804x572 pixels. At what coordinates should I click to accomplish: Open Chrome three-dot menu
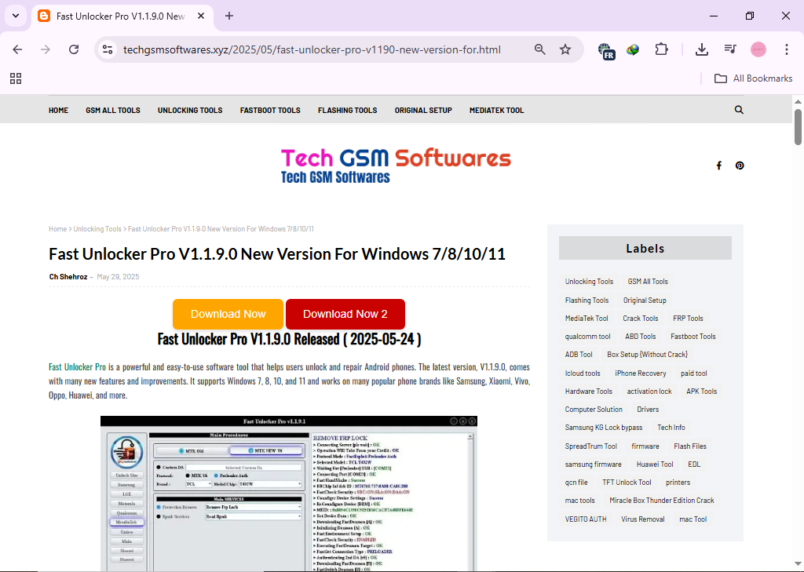coord(787,49)
